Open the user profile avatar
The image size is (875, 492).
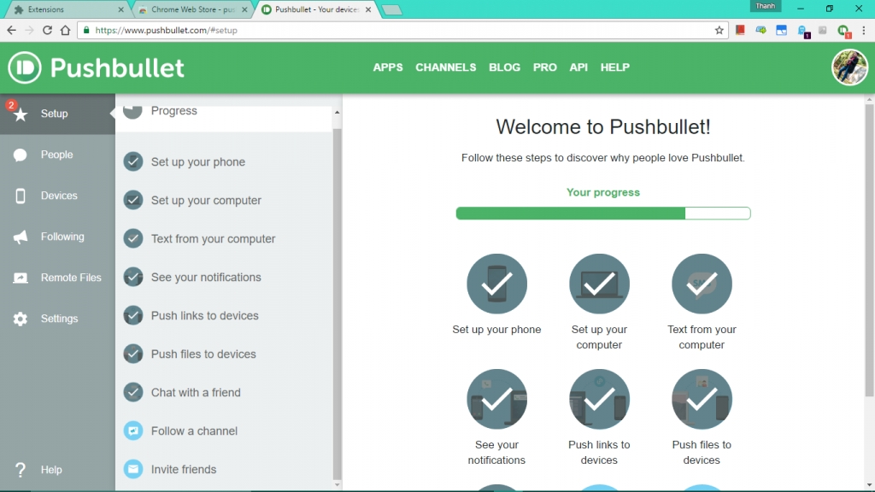coord(849,67)
